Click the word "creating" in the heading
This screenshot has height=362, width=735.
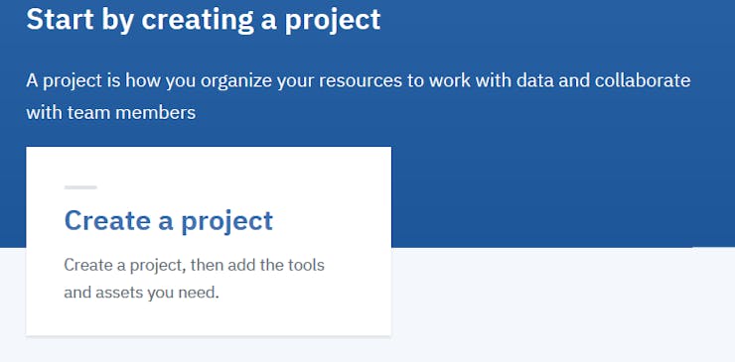click(197, 21)
